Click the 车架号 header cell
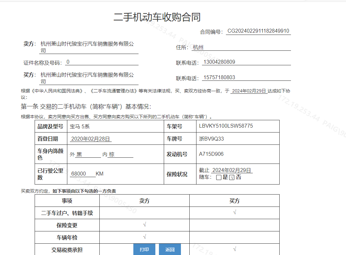346x255 pixels. 180,126
